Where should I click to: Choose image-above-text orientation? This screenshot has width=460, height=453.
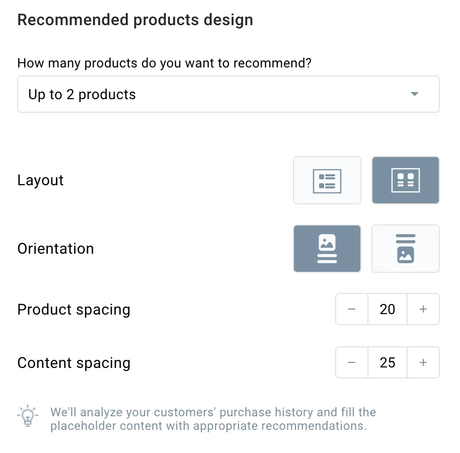pos(327,249)
